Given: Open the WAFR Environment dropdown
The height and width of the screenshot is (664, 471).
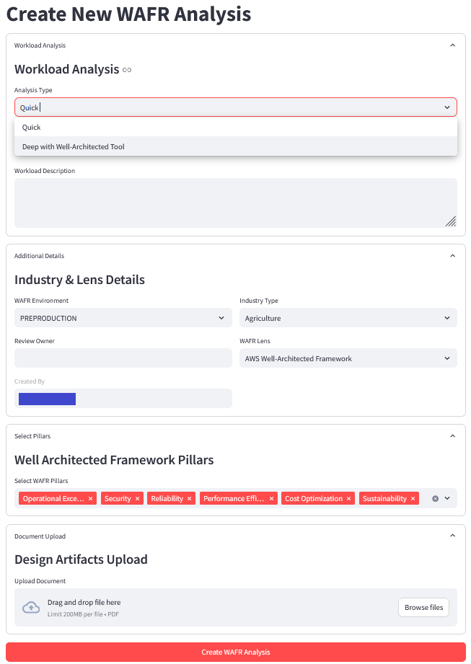Looking at the screenshot, I should (x=123, y=318).
